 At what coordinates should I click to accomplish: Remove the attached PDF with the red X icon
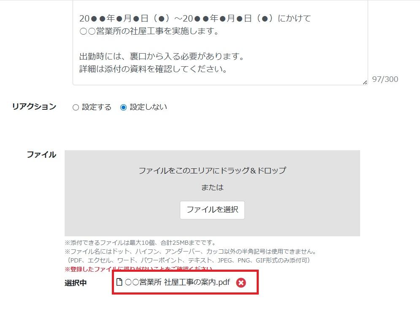(241, 283)
